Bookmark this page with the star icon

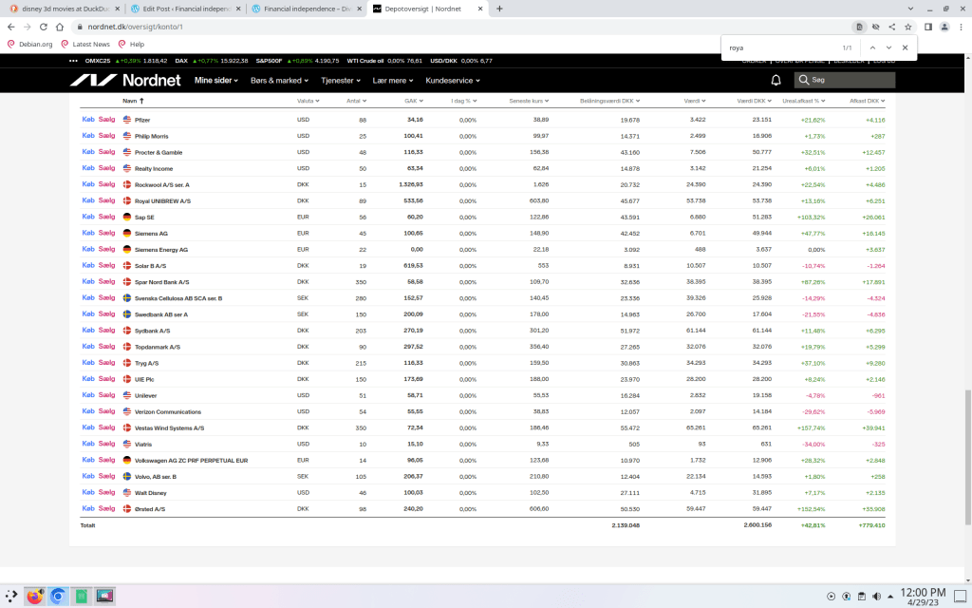coord(908,28)
